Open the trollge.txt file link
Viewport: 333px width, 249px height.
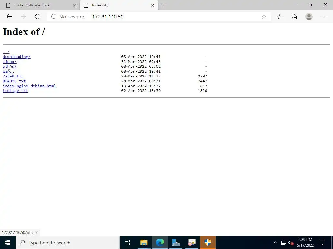15,91
